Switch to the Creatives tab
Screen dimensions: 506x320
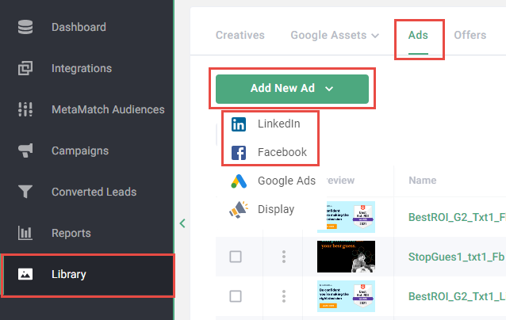pos(240,36)
